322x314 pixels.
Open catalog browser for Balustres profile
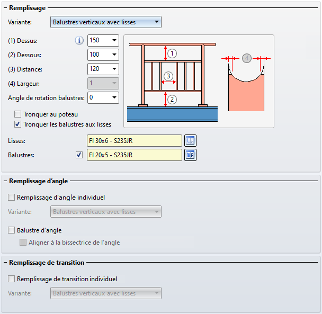pyautogui.click(x=190, y=155)
